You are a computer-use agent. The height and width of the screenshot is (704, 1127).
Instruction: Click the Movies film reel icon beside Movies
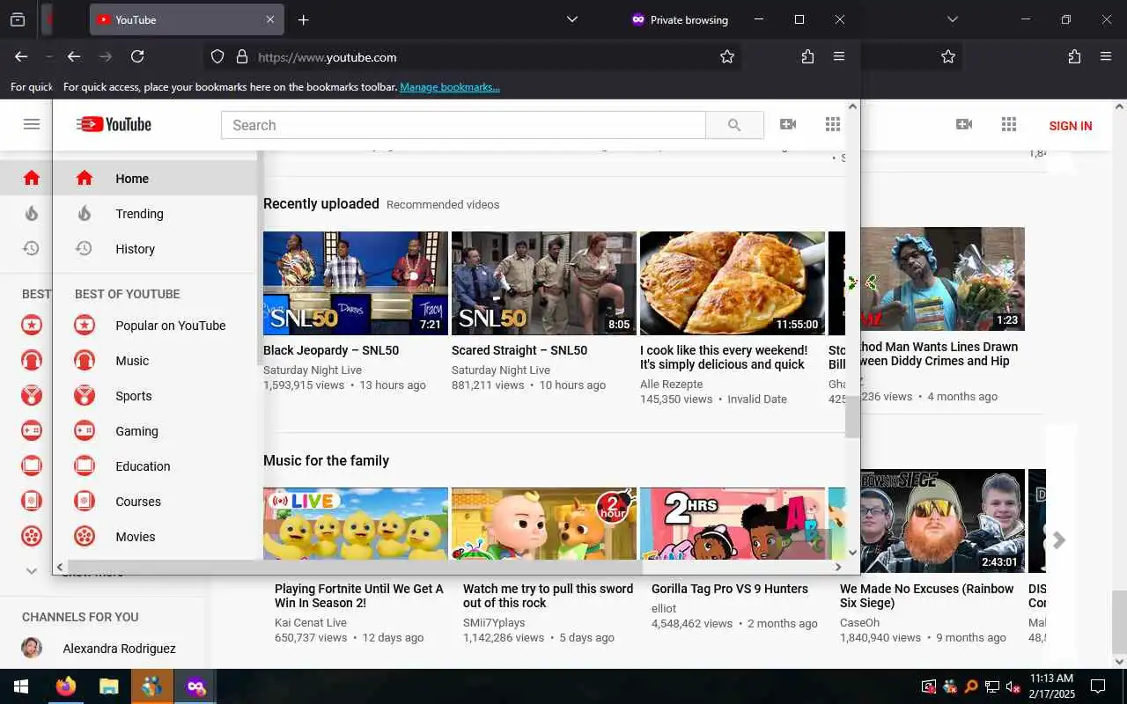[85, 537]
